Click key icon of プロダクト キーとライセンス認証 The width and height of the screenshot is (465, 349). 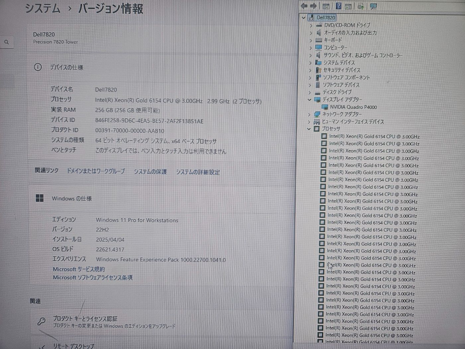[x=41, y=321]
